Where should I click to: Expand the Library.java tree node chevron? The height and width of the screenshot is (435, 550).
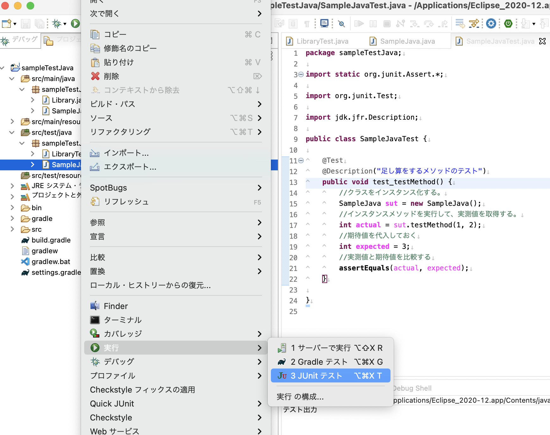click(33, 100)
